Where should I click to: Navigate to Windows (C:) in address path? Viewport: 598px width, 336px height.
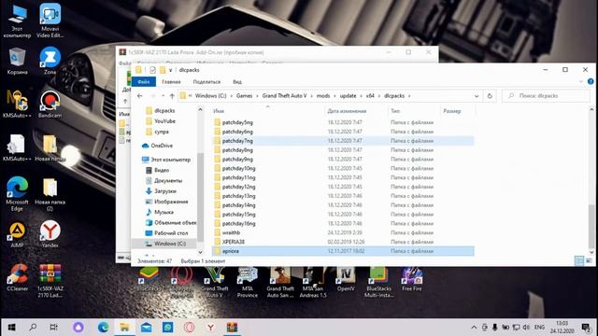pos(210,96)
